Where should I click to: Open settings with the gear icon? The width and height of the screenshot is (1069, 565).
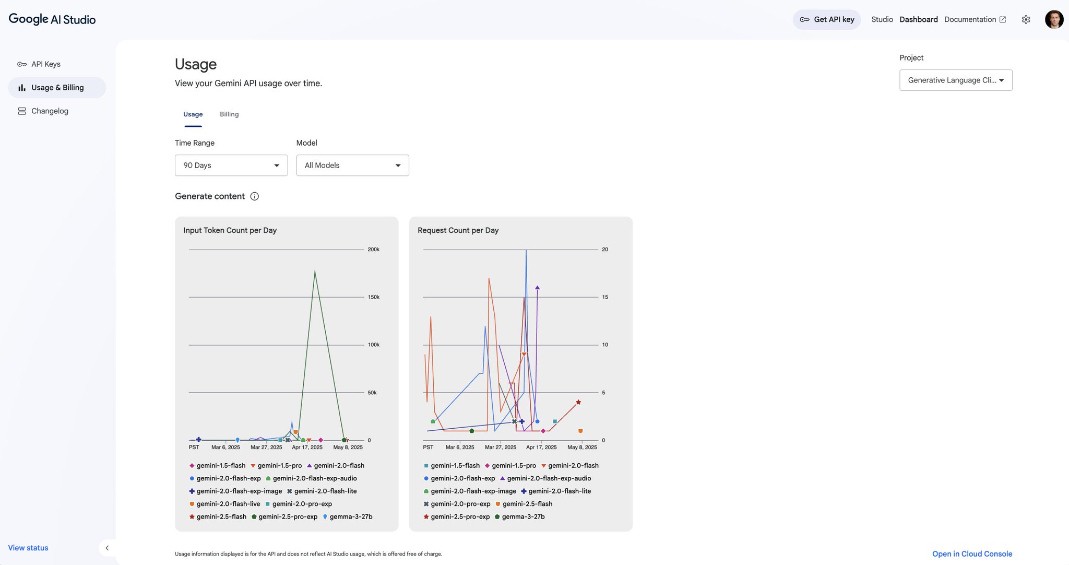pos(1026,19)
